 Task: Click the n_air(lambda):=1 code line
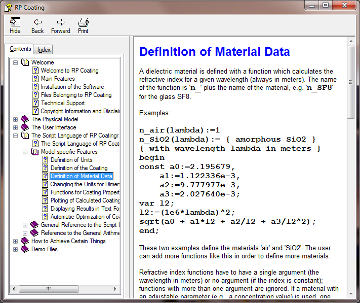pyautogui.click(x=180, y=130)
